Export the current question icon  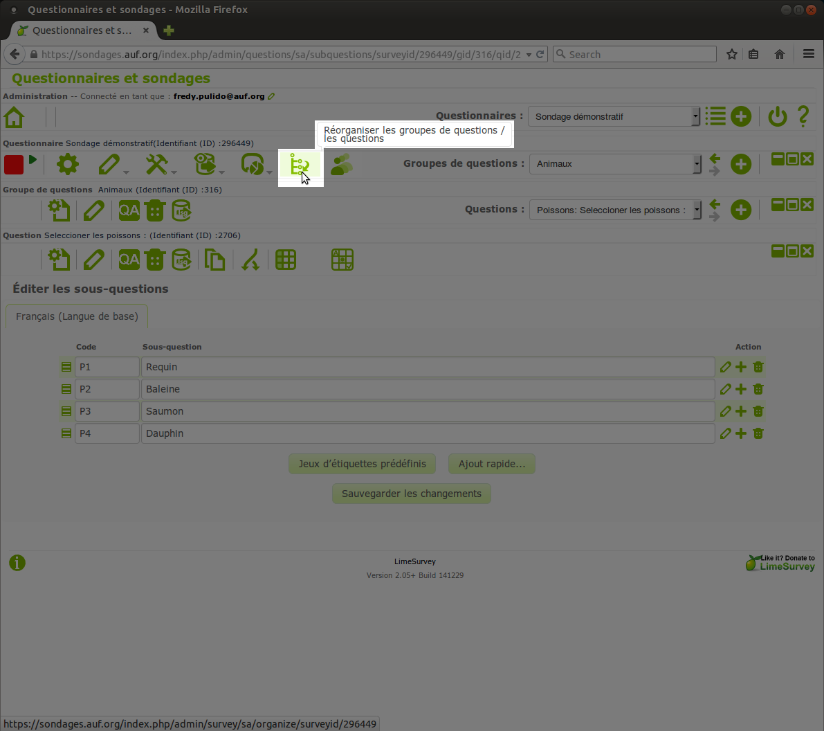click(x=181, y=260)
